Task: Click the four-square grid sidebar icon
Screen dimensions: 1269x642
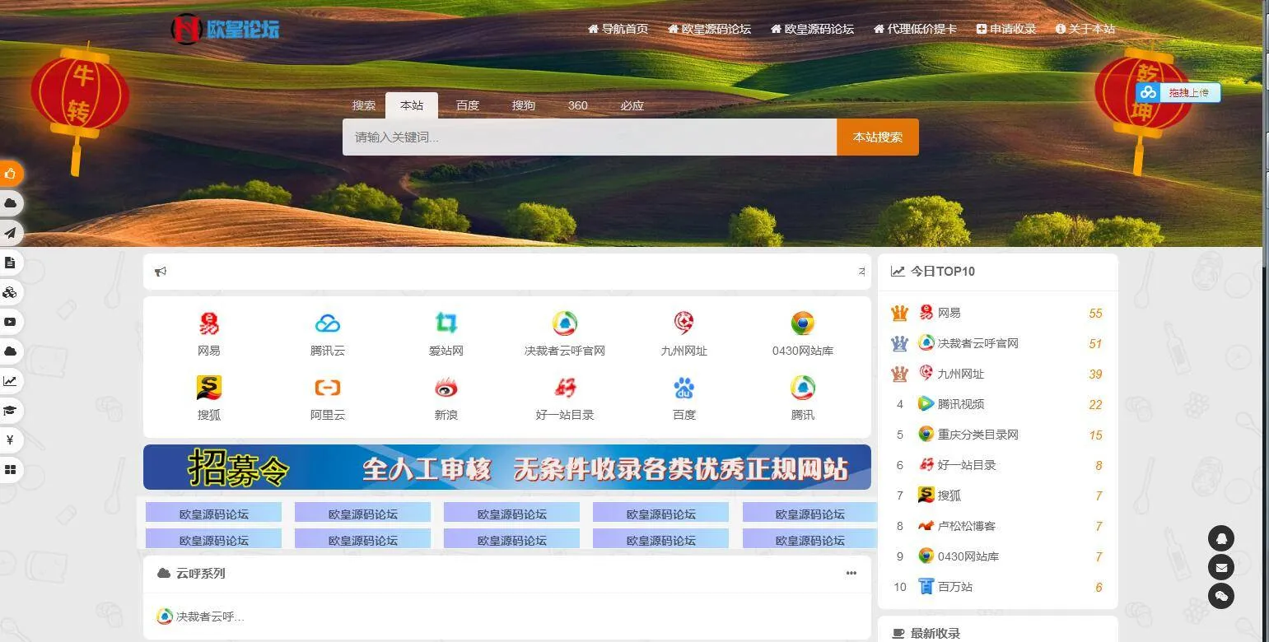Action: 11,470
